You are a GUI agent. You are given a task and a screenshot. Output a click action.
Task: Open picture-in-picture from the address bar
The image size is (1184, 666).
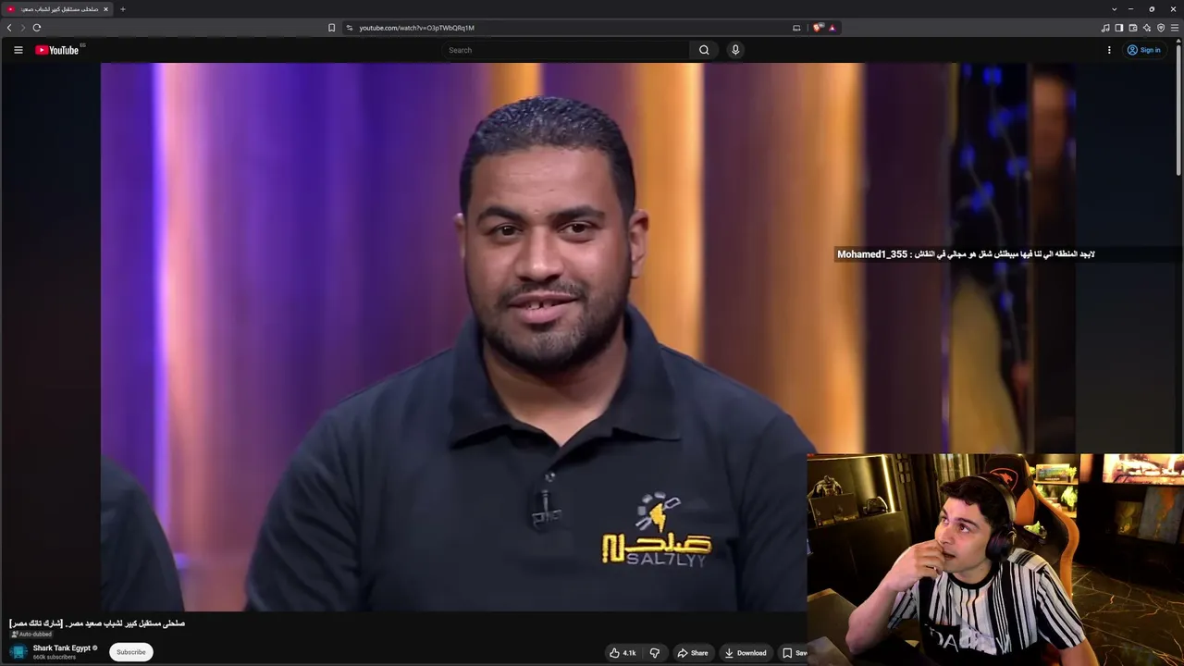click(x=796, y=28)
